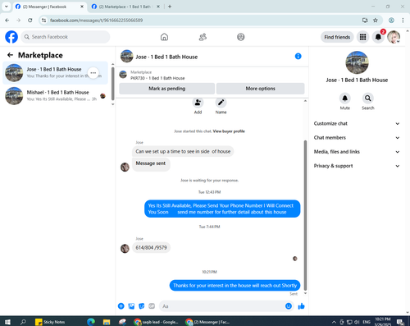The image size is (410, 326).
Task: Open Windows Start menu
Action: pyautogui.click(x=7, y=322)
